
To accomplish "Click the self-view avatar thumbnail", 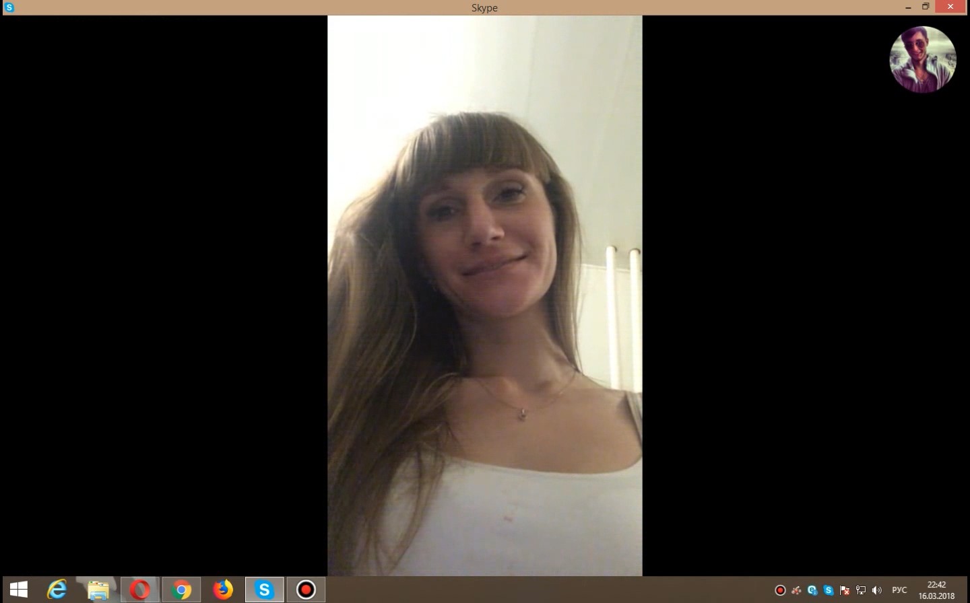I will point(922,59).
